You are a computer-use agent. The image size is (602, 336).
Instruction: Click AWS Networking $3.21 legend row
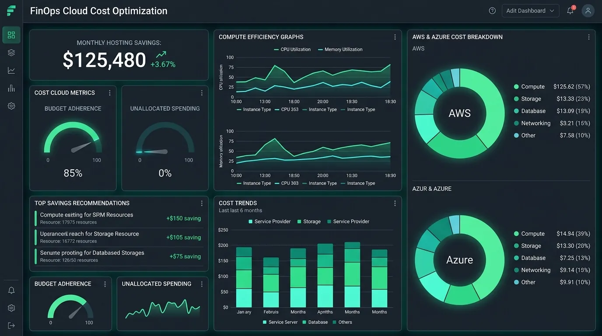[552, 123]
